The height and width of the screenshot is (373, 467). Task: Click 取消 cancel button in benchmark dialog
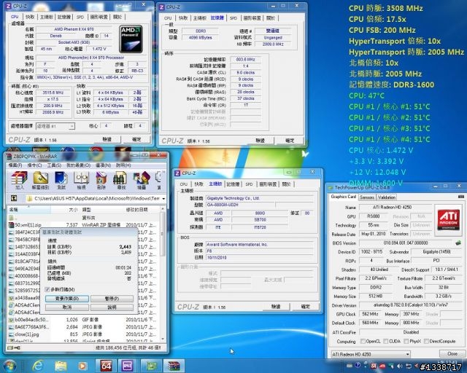[x=67, y=307]
